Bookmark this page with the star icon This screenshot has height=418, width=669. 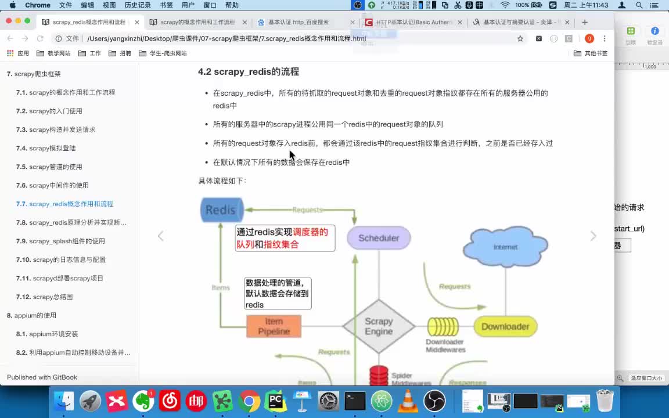click(520, 38)
